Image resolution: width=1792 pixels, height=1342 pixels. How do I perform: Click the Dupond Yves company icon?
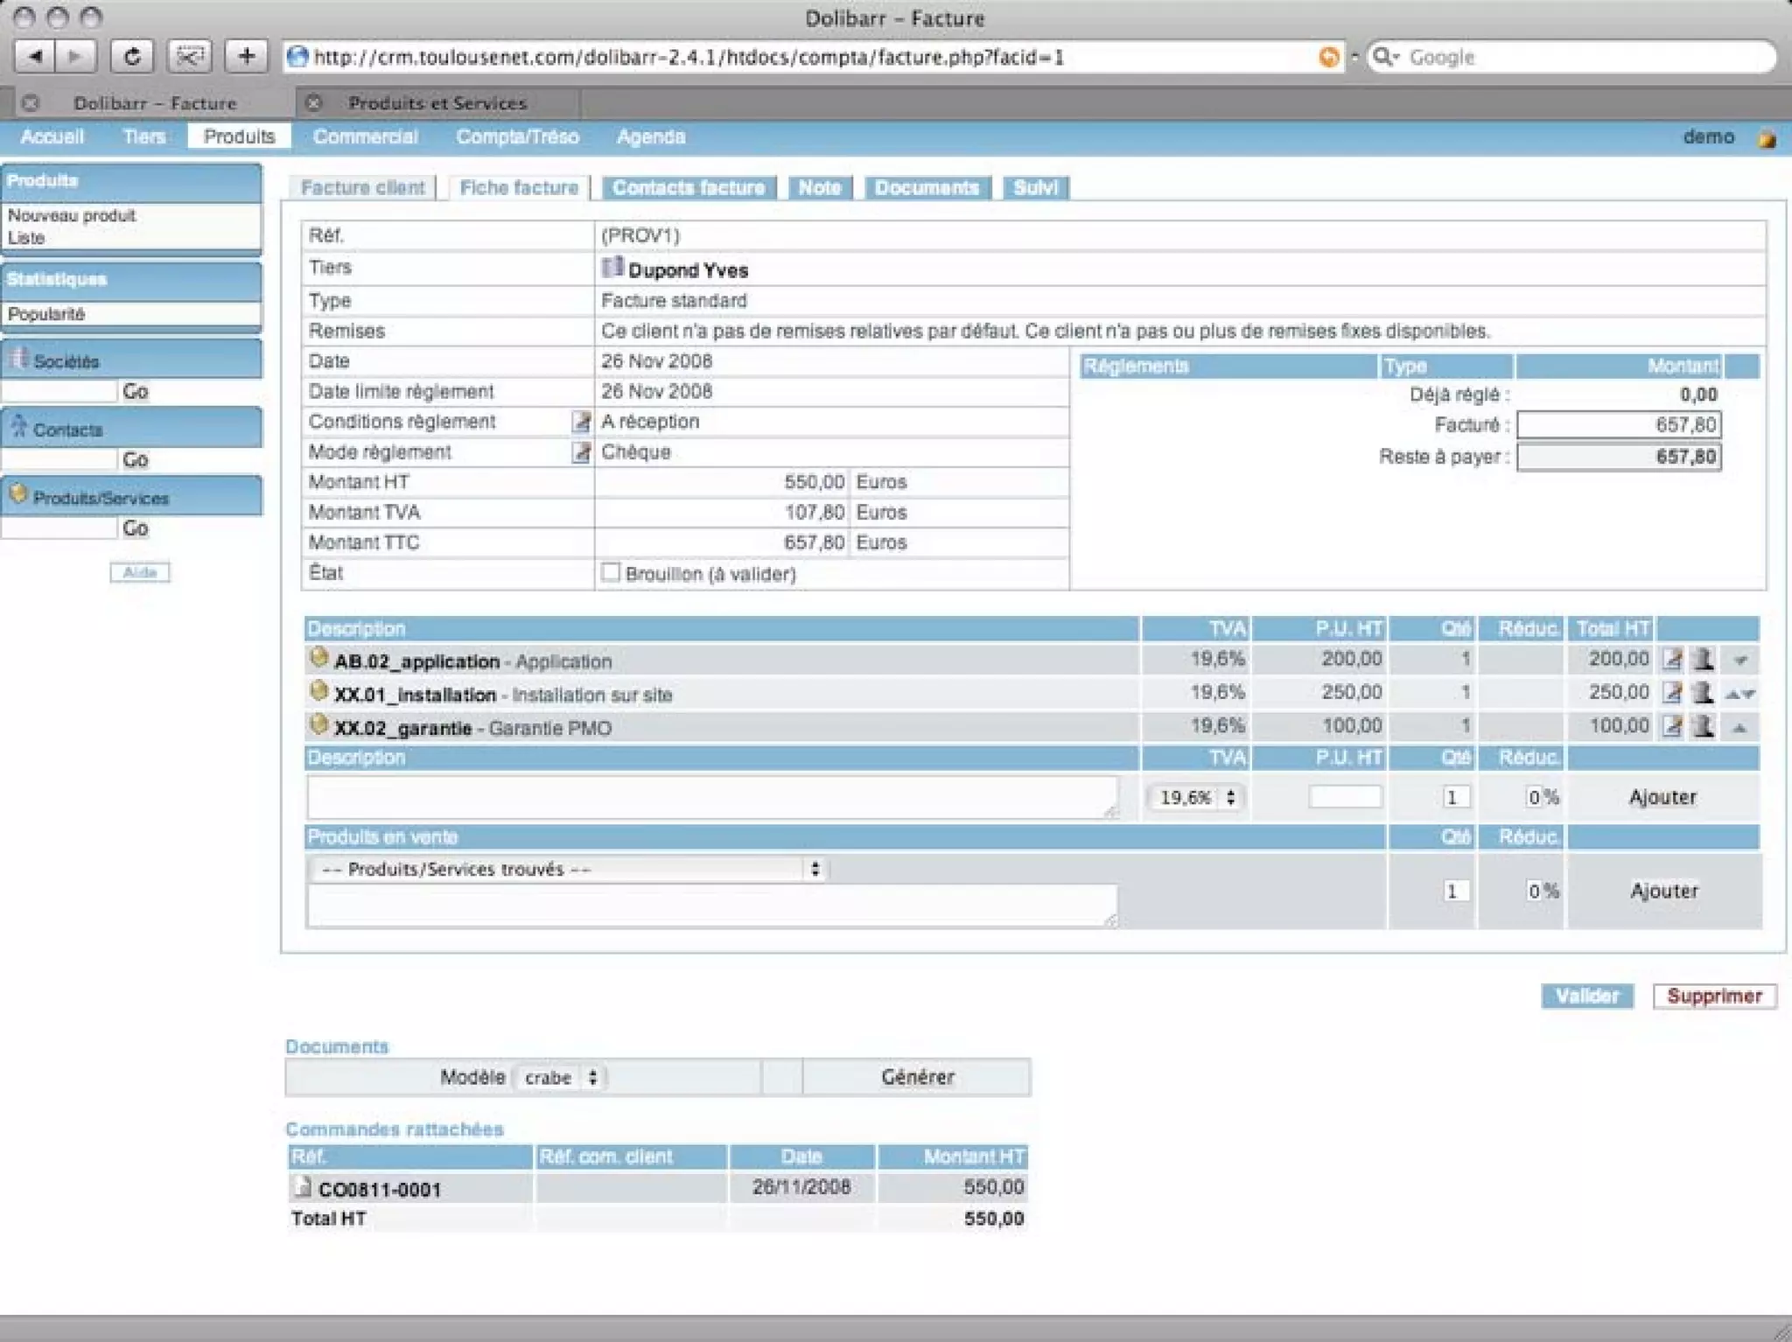612,267
